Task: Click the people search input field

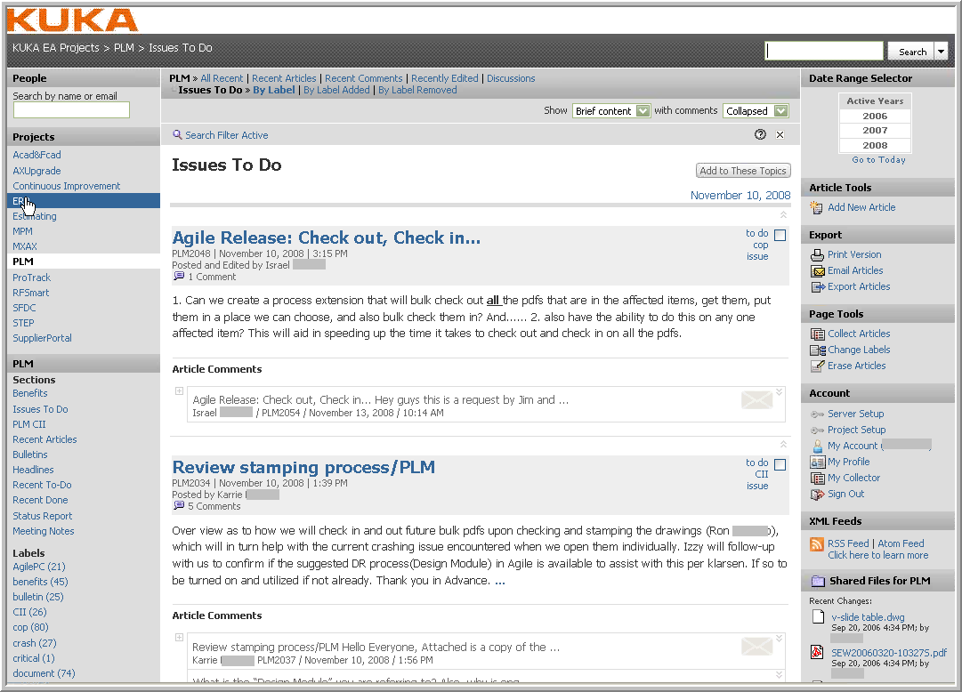Action: point(71,110)
